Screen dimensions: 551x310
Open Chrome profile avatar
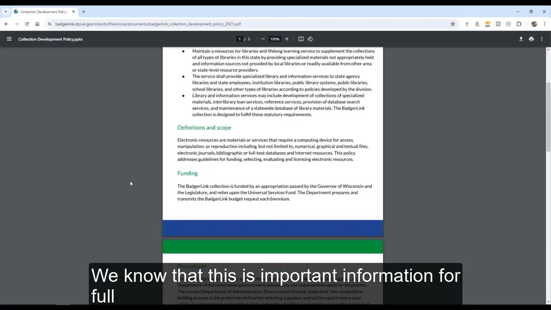click(534, 24)
